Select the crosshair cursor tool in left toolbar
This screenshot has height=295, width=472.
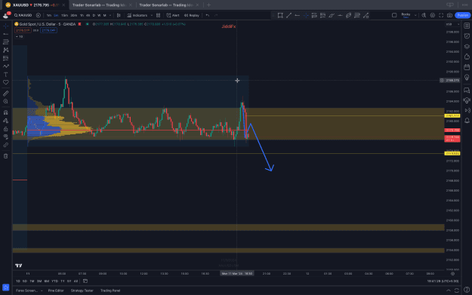tap(6, 26)
